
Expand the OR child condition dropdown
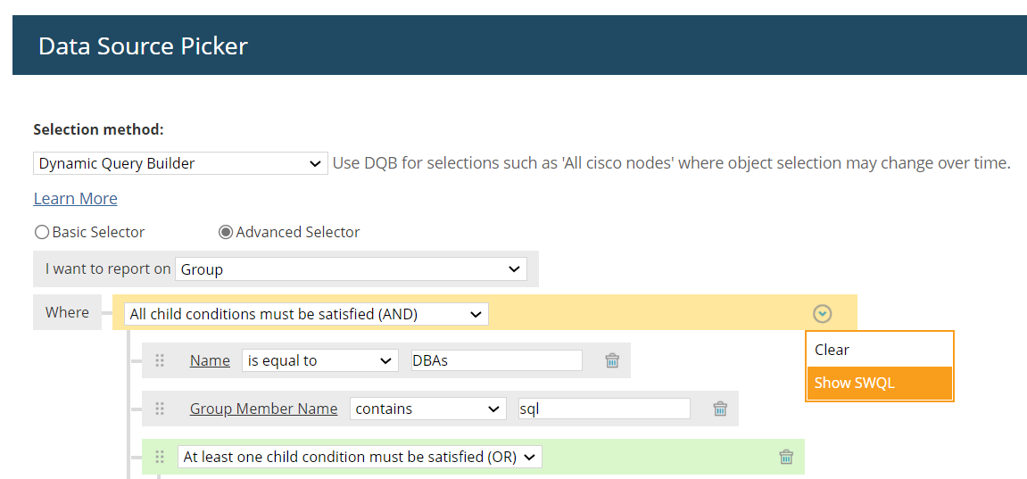pos(360,457)
